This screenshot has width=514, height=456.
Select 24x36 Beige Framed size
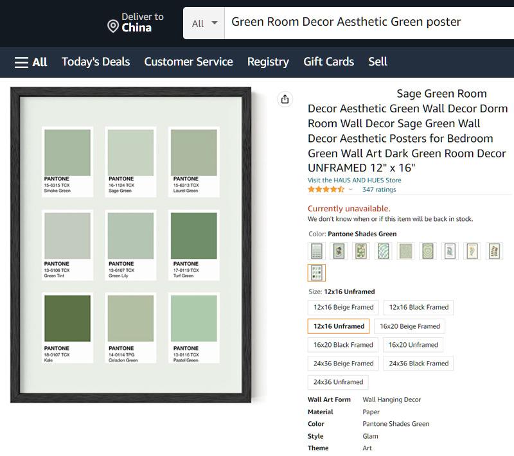(x=343, y=364)
